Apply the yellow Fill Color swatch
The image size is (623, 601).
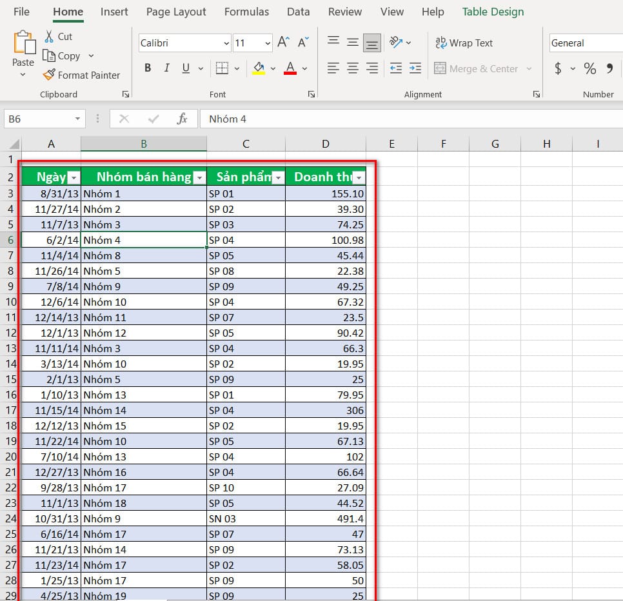pos(259,68)
